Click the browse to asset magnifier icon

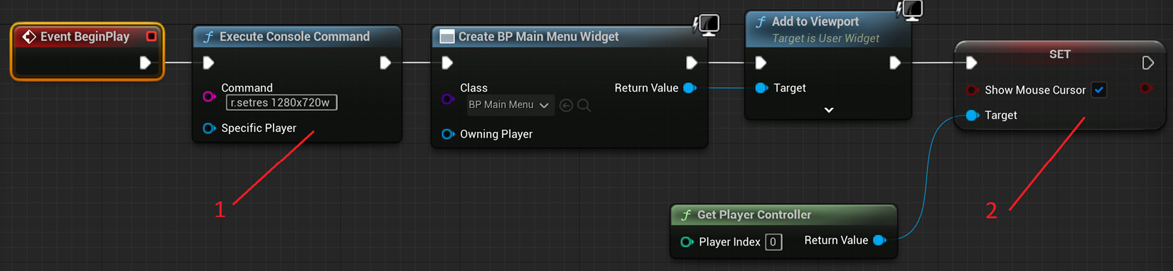click(x=584, y=105)
